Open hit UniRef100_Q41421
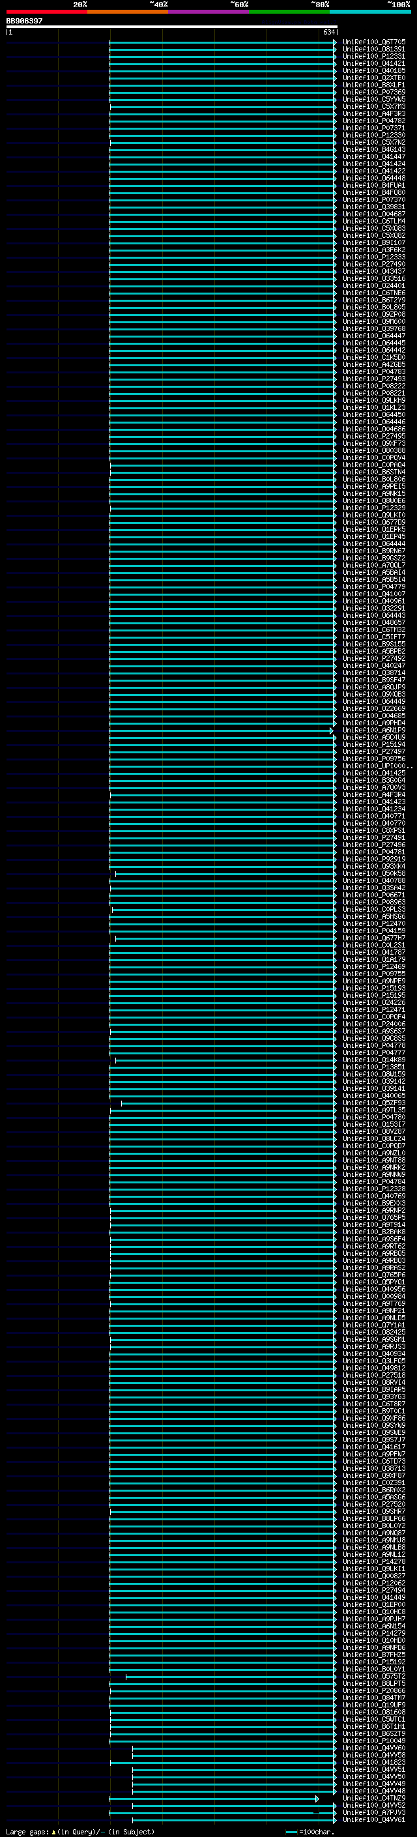Screen dimensions: 417x1837 click(373, 63)
